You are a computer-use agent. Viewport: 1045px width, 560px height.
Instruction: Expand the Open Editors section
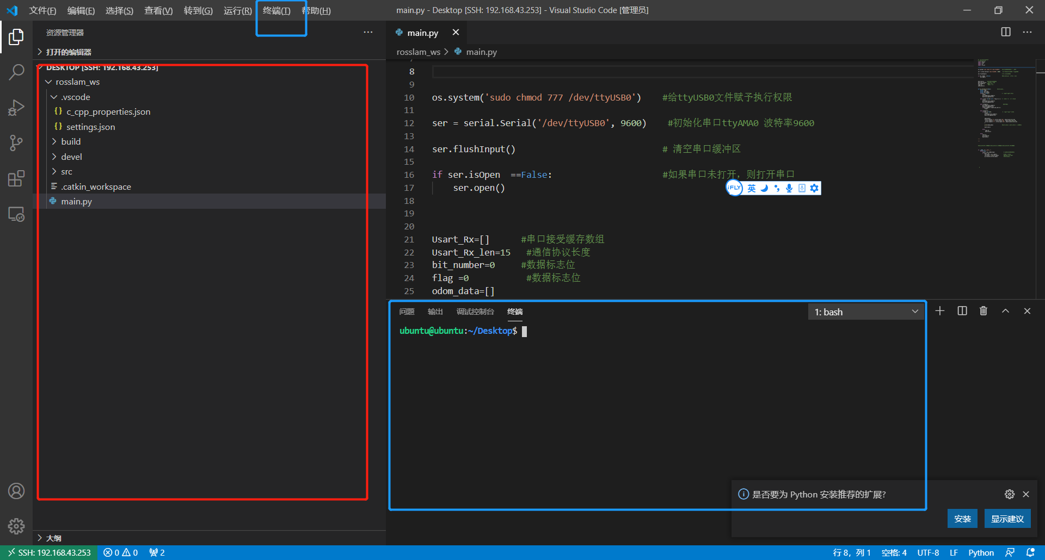210,52
